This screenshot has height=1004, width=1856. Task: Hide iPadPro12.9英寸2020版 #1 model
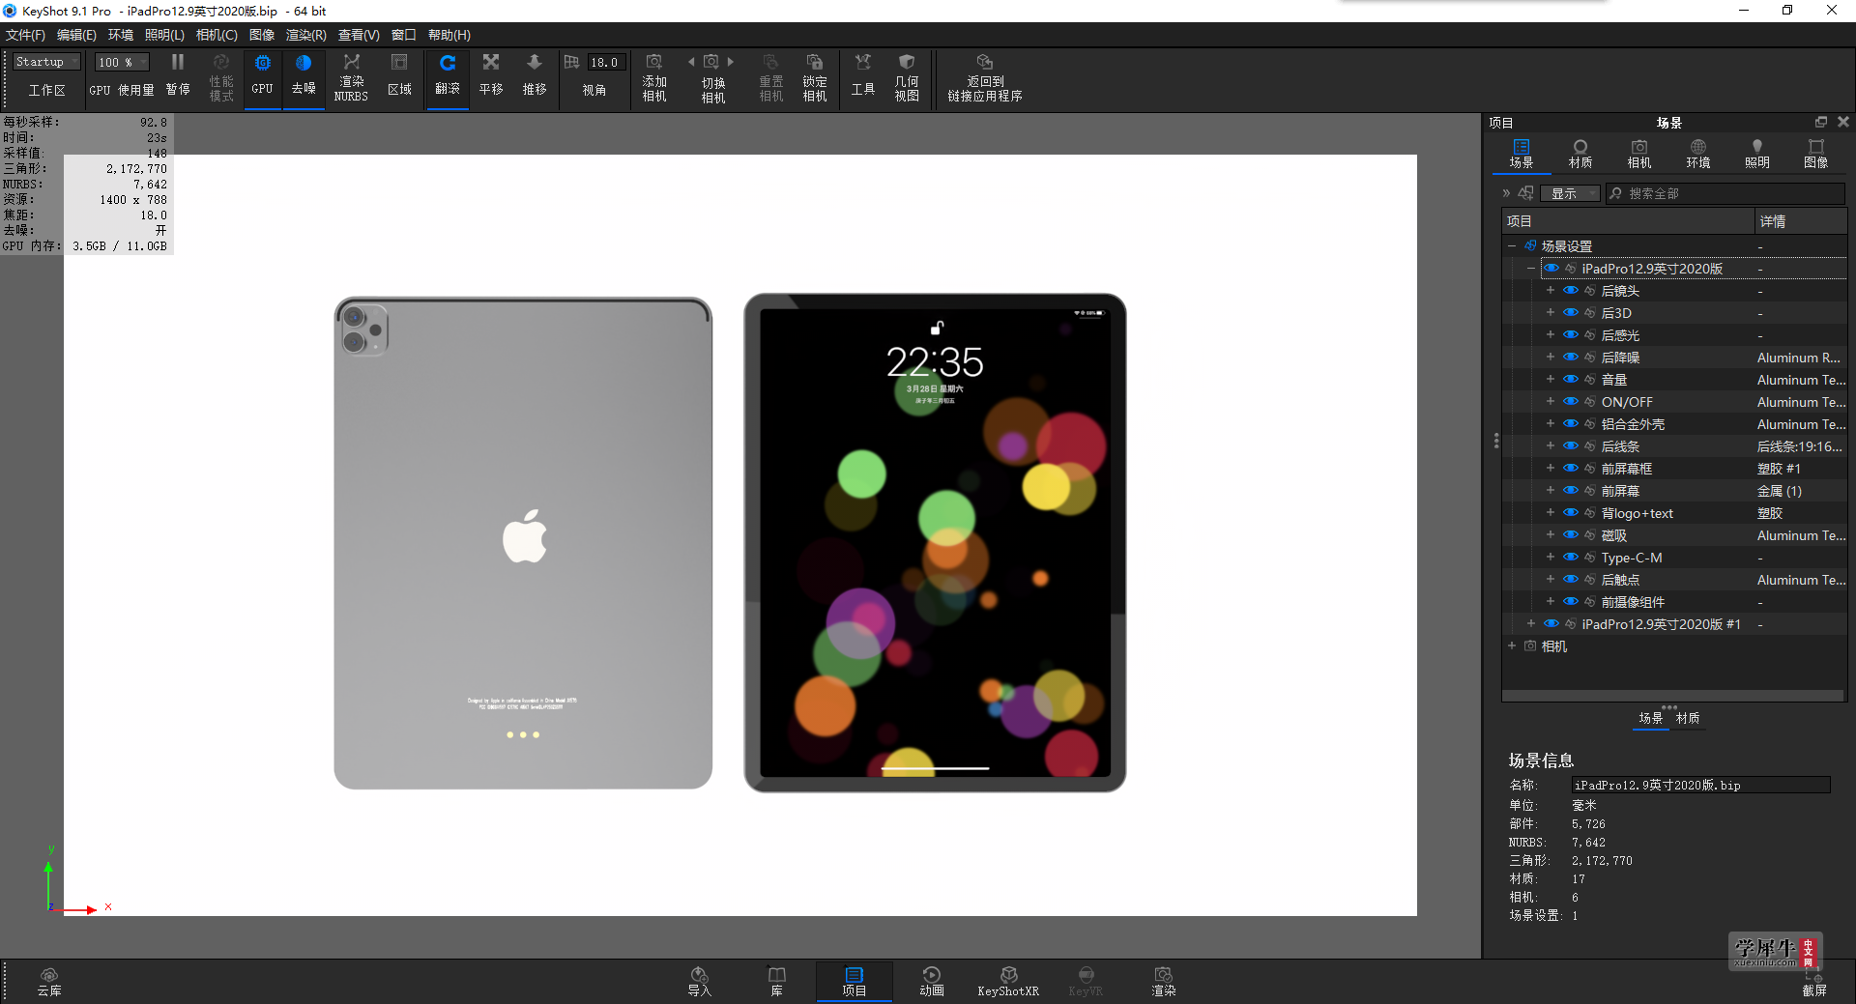(x=1551, y=624)
